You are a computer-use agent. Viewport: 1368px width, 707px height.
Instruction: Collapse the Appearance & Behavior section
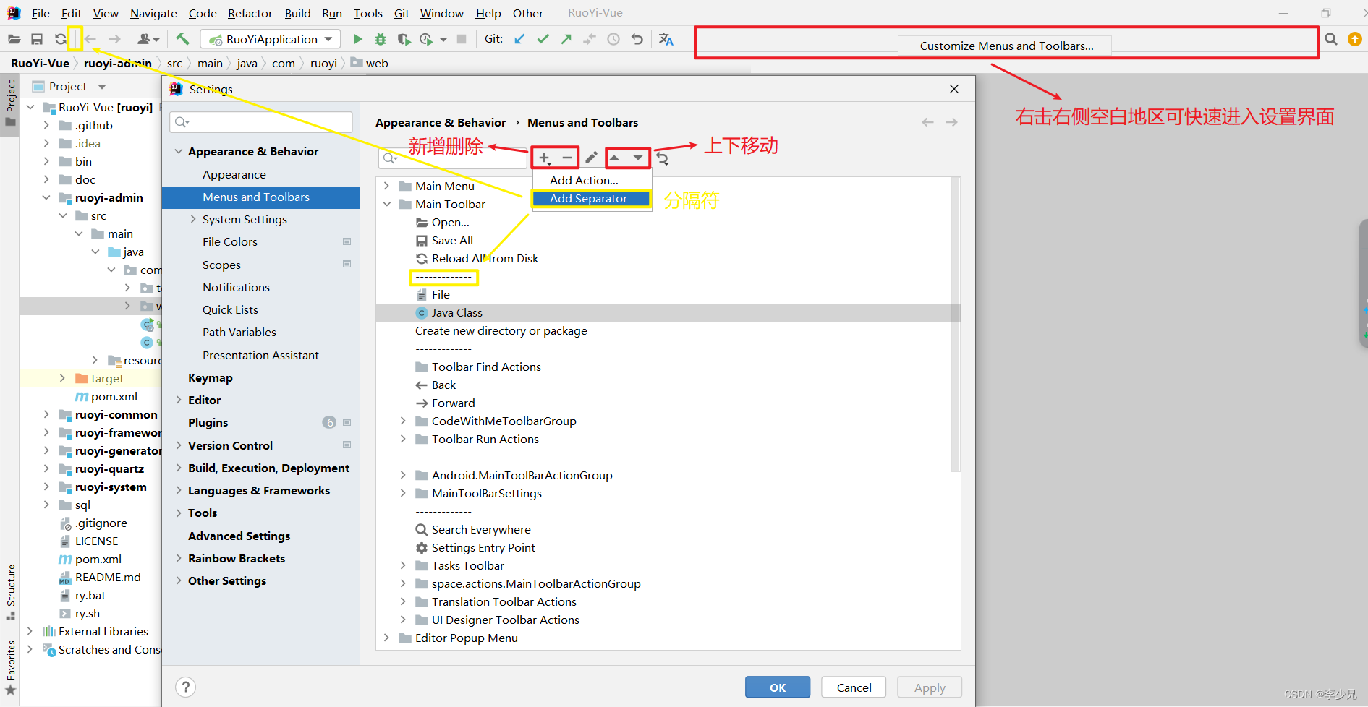pyautogui.click(x=179, y=151)
